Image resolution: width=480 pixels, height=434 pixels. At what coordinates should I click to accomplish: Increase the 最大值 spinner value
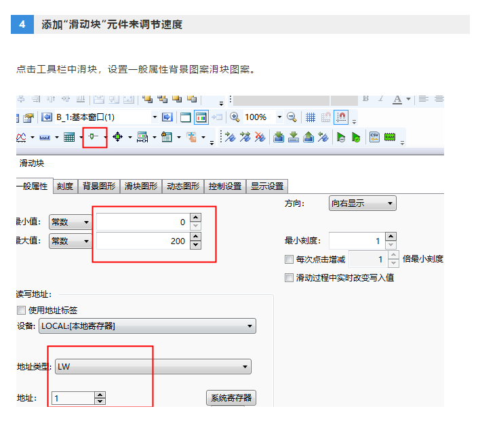pyautogui.click(x=195, y=237)
